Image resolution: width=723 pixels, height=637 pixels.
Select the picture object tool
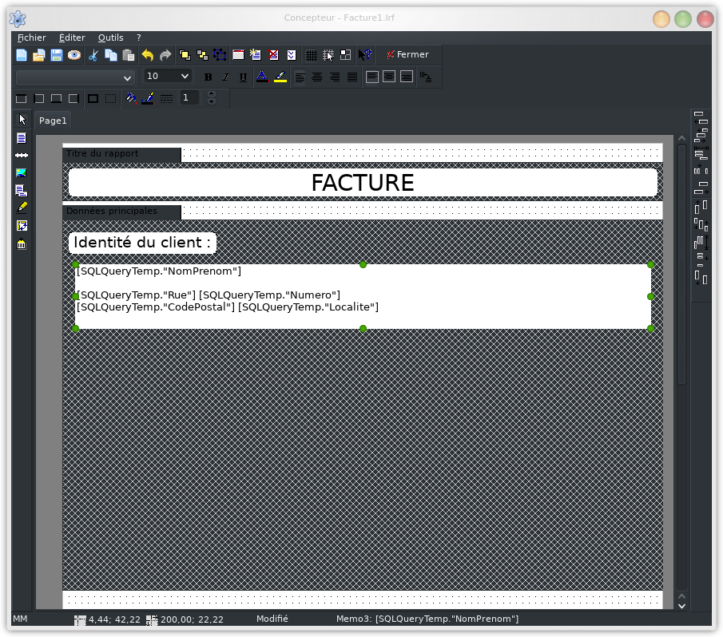pos(22,172)
